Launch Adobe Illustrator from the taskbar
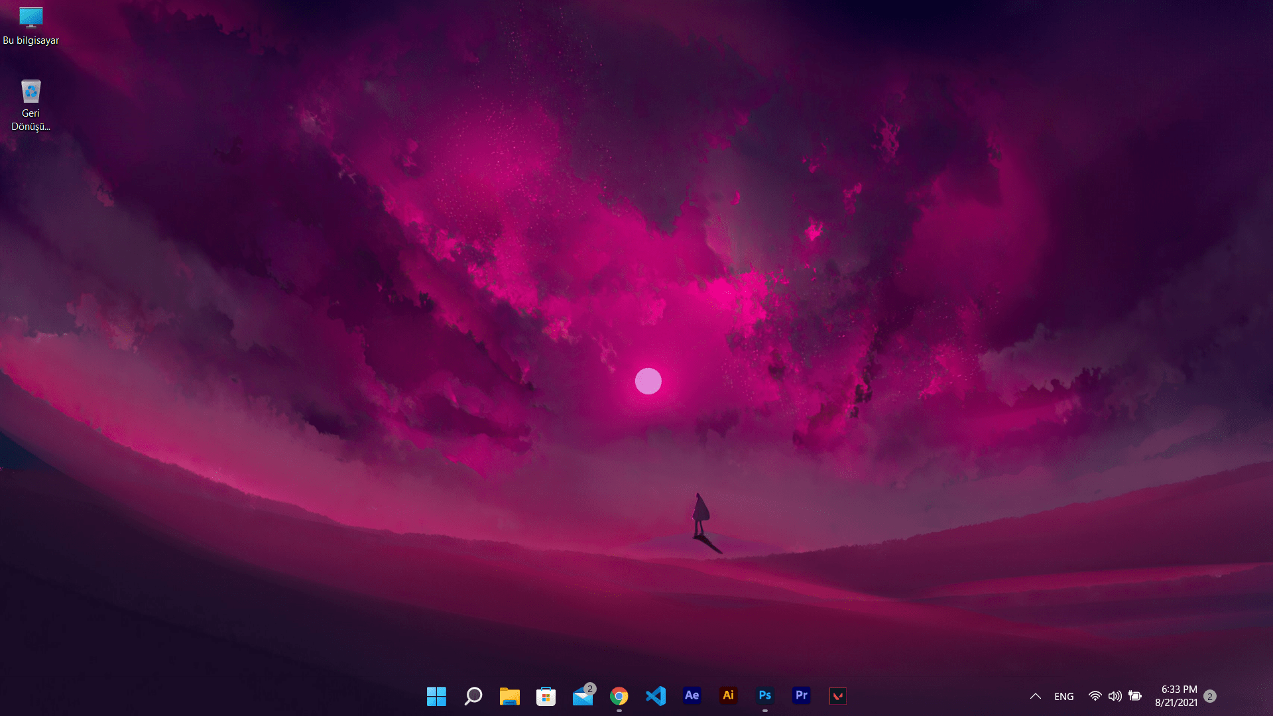 (729, 695)
